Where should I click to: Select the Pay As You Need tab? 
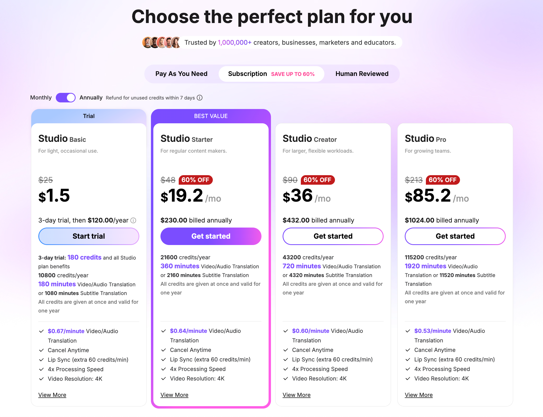[181, 74]
